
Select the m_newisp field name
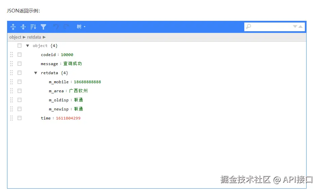[59, 109]
